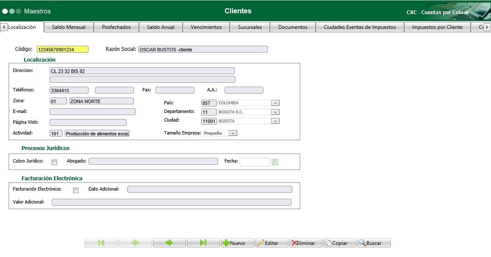
Task: Open Tamaño Empresa combo box
Action: click(233, 133)
